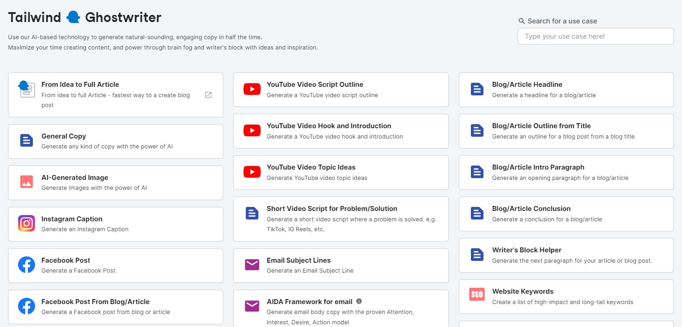Select Blog/Article Intro Paragraph title
This screenshot has height=327, width=682.
click(538, 167)
